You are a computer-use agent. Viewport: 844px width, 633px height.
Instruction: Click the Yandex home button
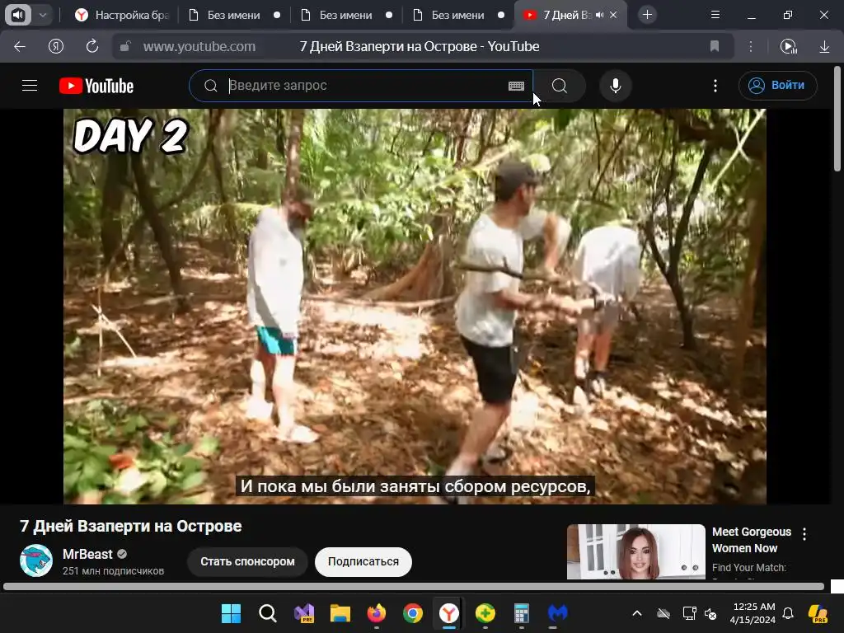56,47
